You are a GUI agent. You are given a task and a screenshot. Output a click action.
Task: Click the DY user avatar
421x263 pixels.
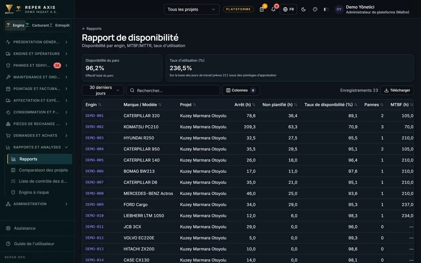[339, 9]
